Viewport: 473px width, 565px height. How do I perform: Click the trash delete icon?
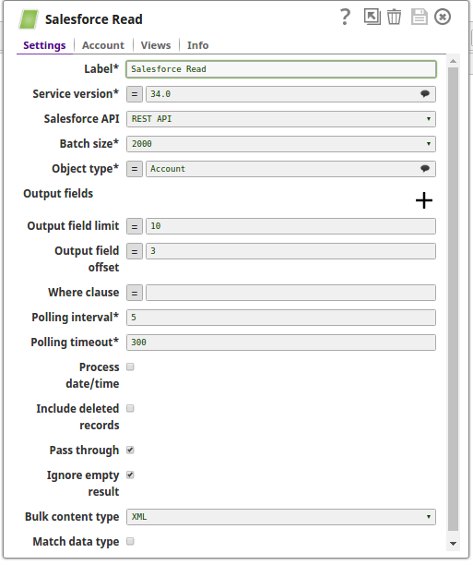point(395,17)
